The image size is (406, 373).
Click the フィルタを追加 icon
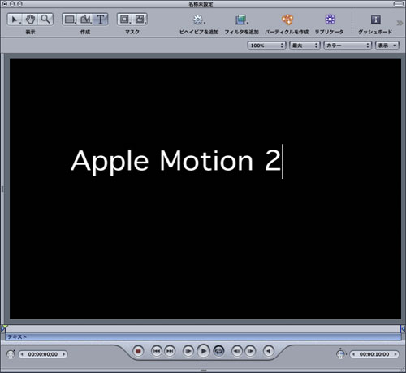241,20
